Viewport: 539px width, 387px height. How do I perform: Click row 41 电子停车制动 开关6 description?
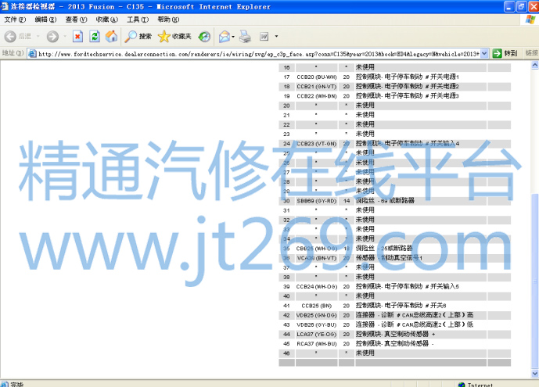[x=401, y=306]
